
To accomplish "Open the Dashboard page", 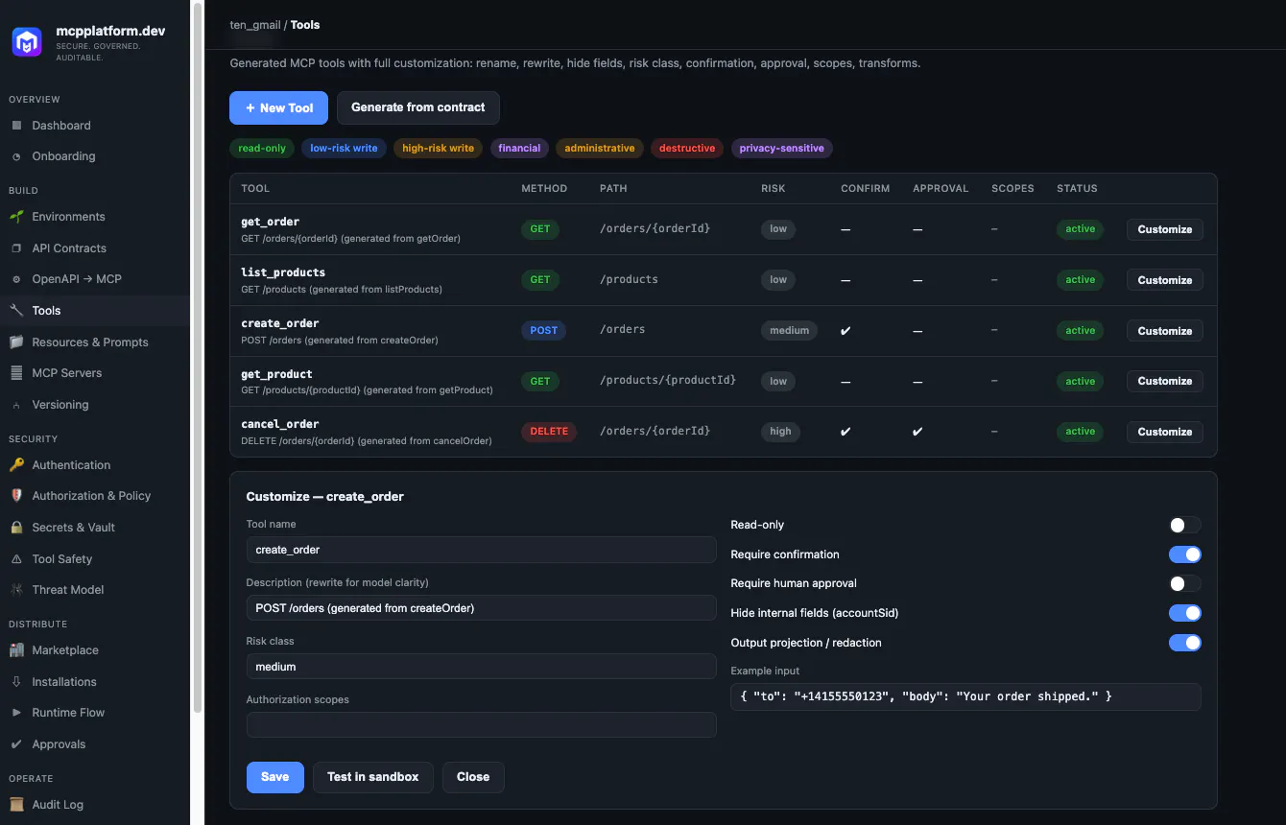I will [x=95, y=126].
